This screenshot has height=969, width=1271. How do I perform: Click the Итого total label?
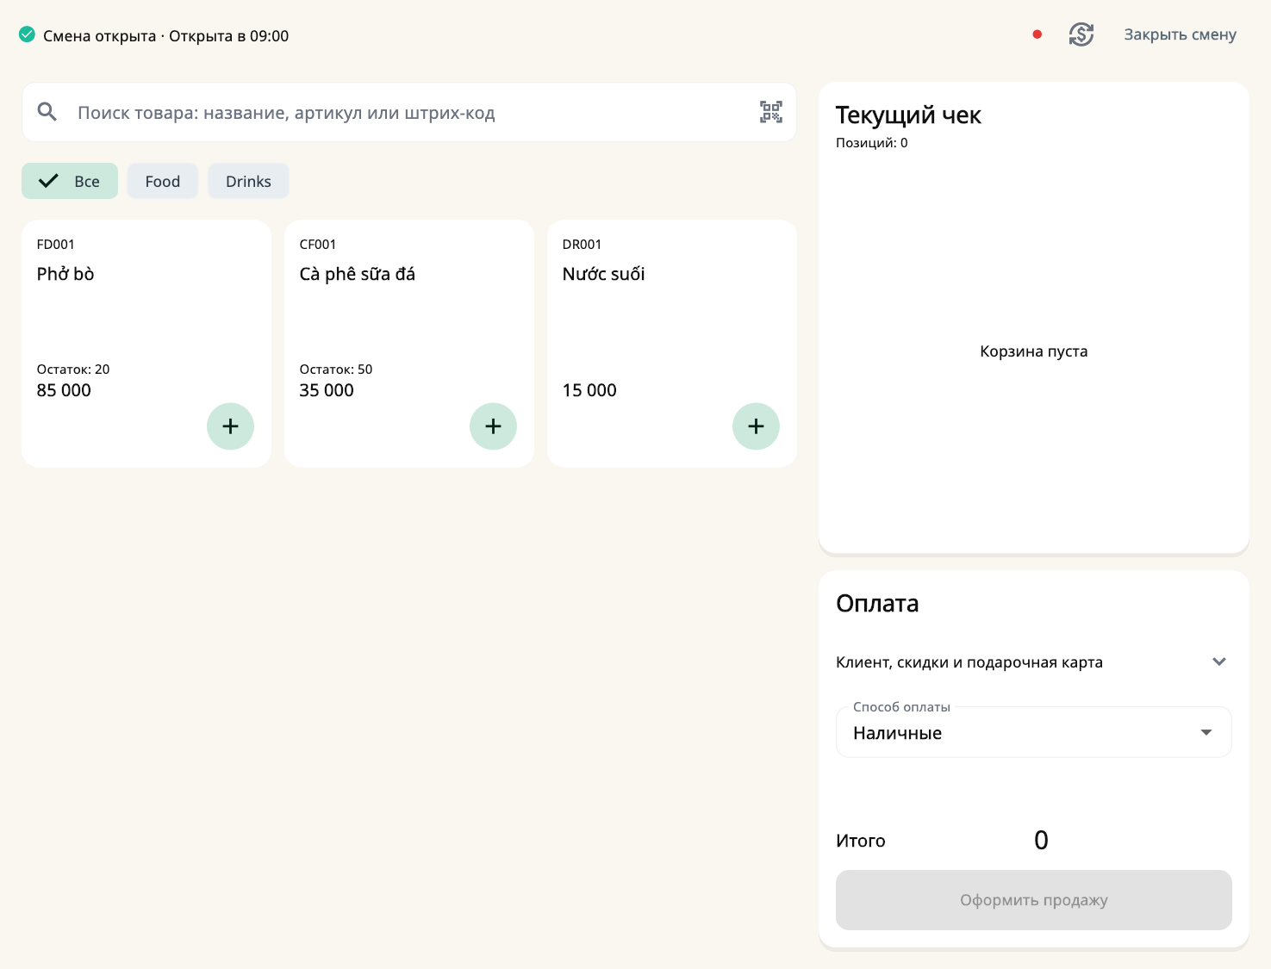861,841
